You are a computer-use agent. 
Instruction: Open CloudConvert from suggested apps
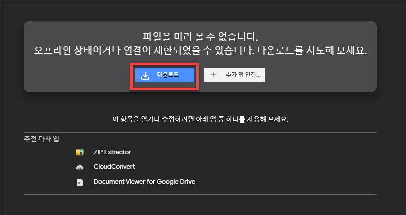coord(114,166)
